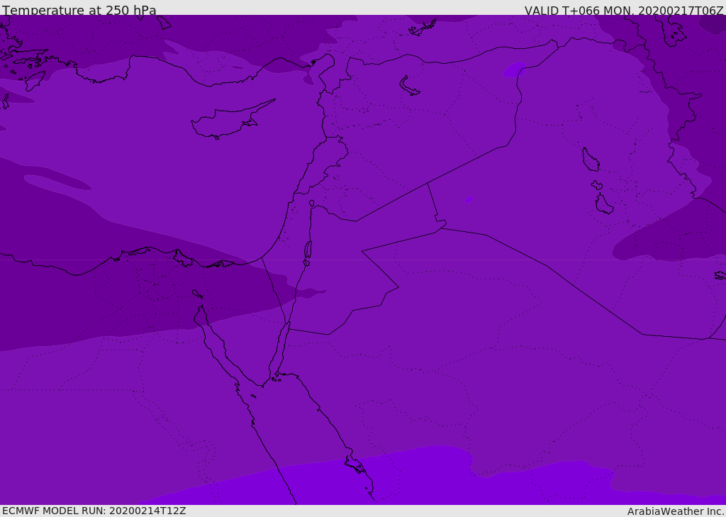Image resolution: width=726 pixels, height=517 pixels.
Task: Click the ArabiaWeather Inc. credit text
Action: [676, 511]
